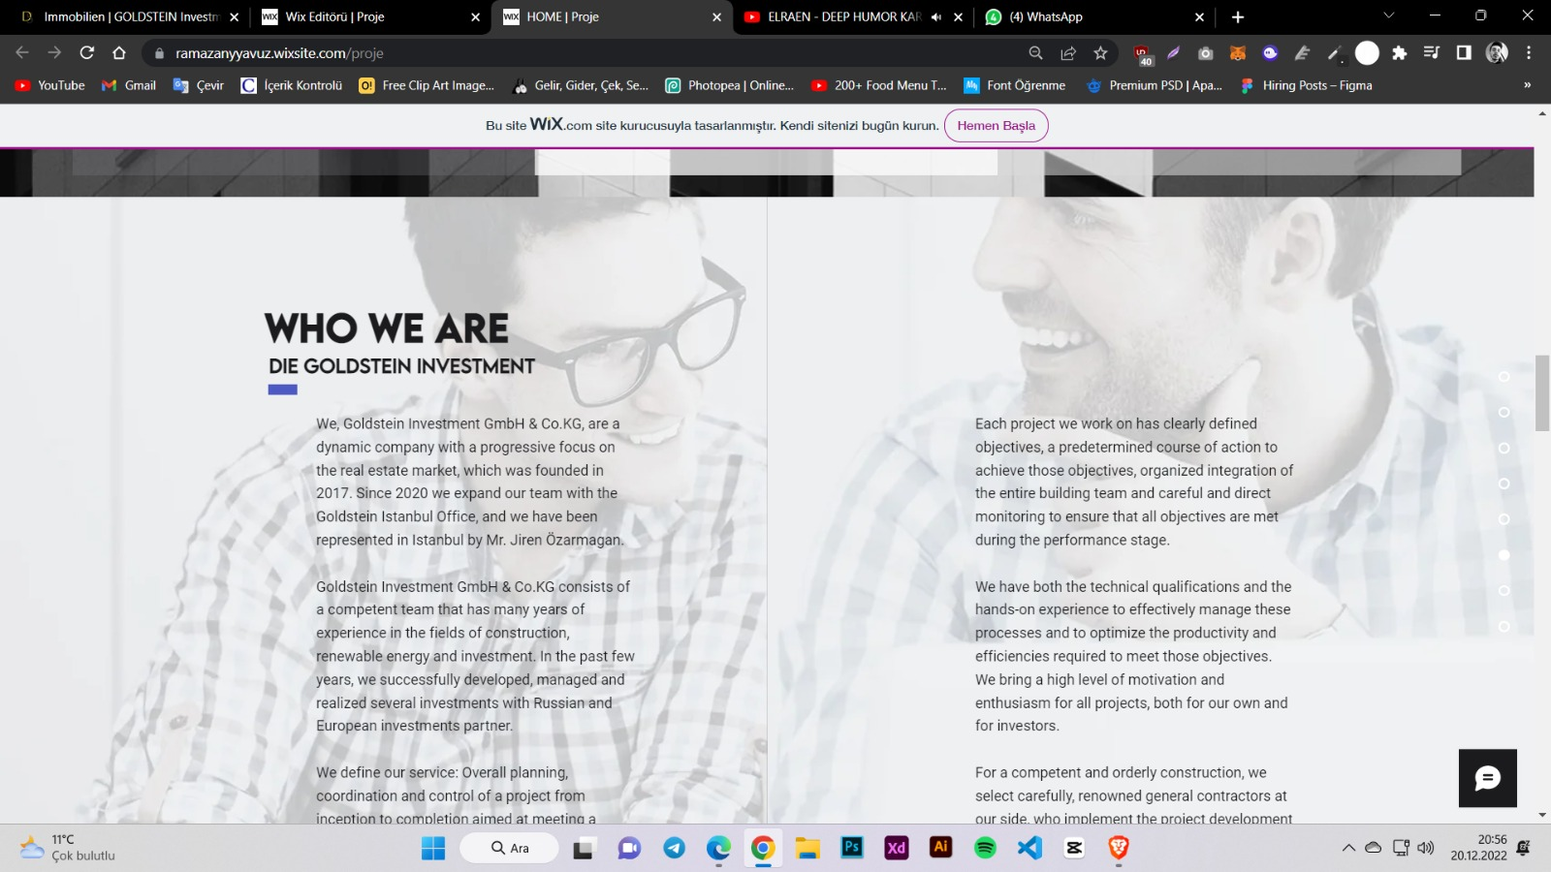Open the Windows Start menu
The width and height of the screenshot is (1551, 872).
[x=433, y=849]
